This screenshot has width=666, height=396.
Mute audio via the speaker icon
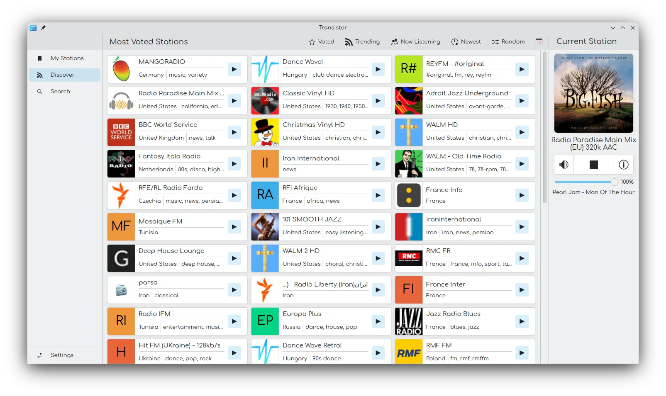coord(564,164)
